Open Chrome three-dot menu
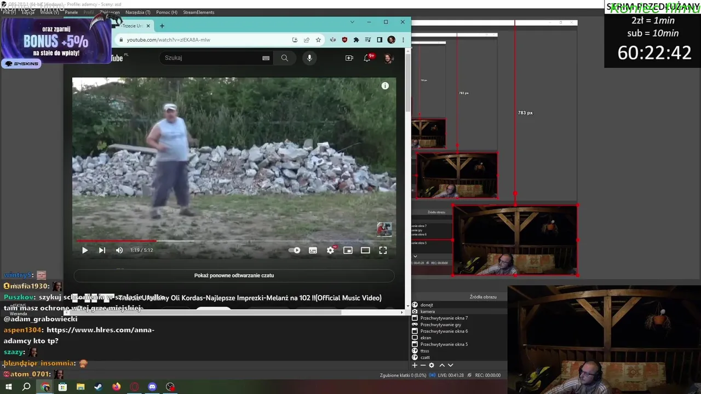 (x=403, y=40)
